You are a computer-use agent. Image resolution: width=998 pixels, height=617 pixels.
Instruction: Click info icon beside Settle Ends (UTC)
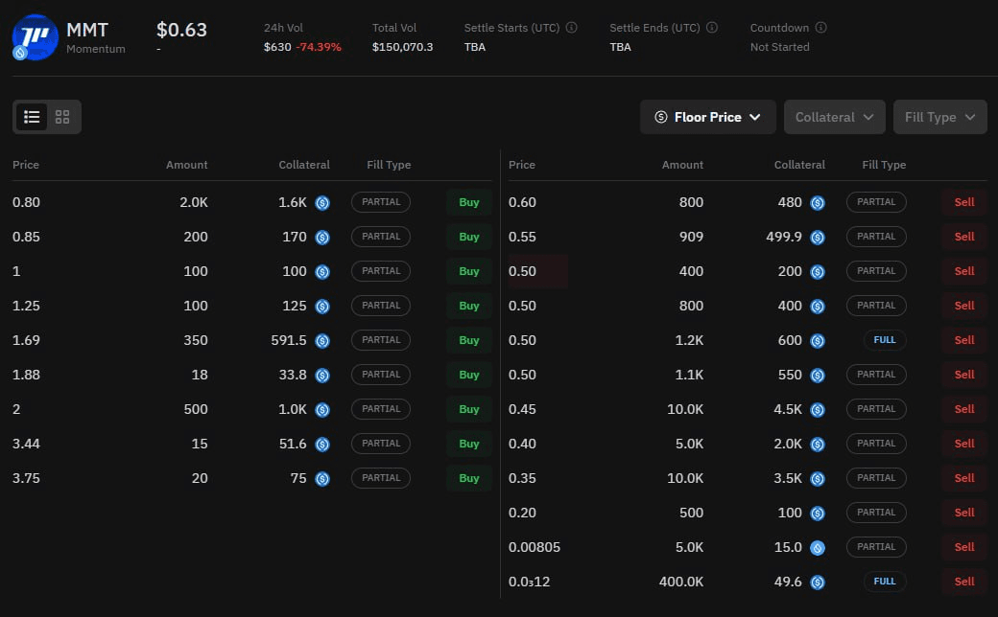pos(712,28)
